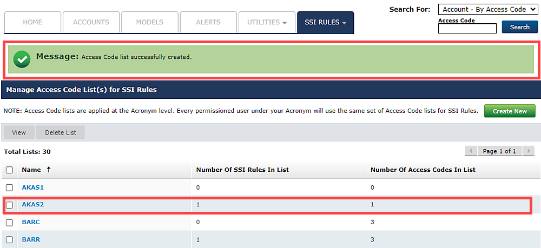Open the Models tab
This screenshot has width=541, height=248.
point(149,22)
